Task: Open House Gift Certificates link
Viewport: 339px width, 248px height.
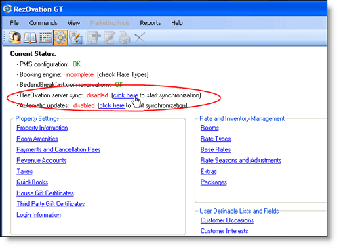Action: point(45,193)
